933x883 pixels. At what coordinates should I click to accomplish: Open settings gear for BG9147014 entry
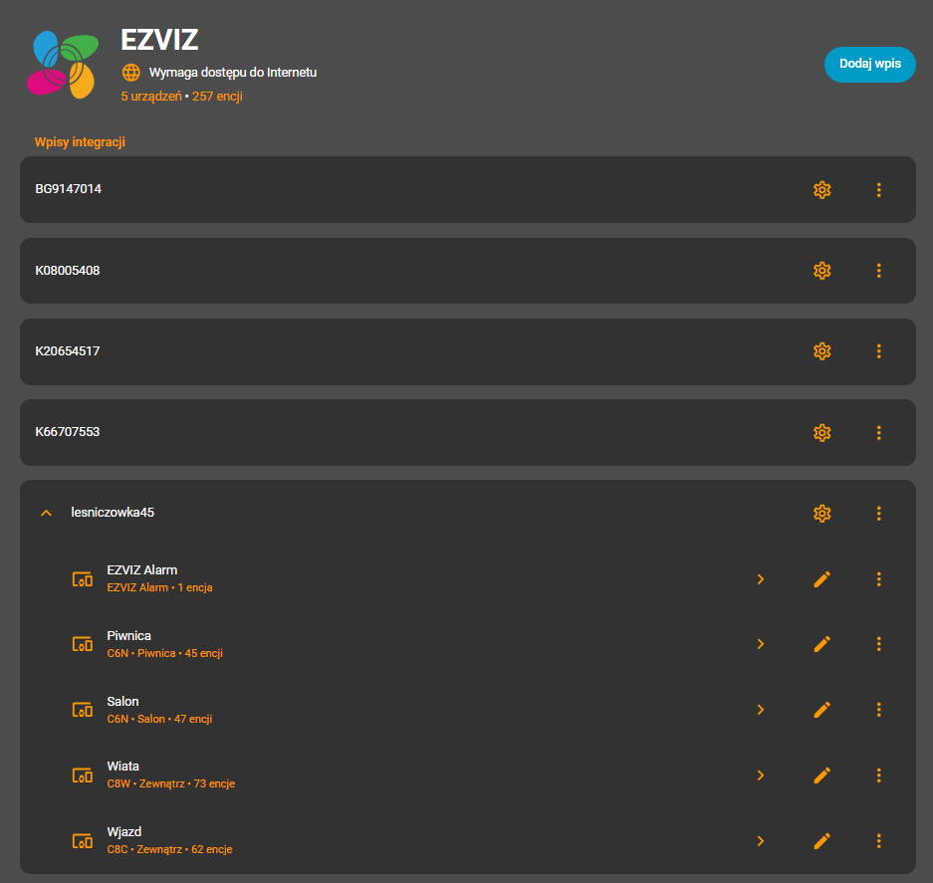pos(821,189)
